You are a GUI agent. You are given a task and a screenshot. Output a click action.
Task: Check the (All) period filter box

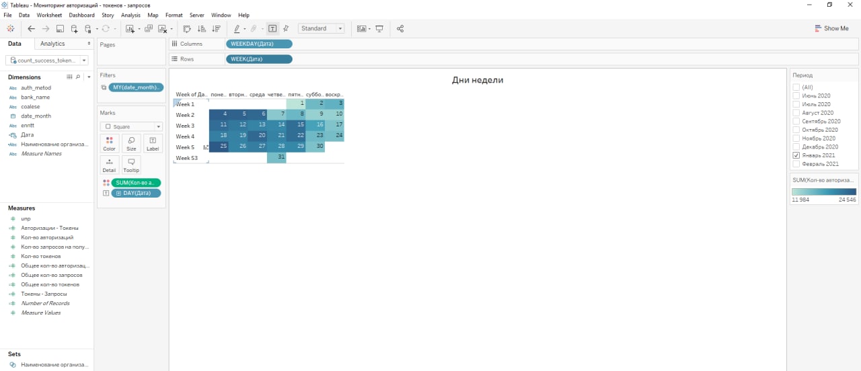pos(796,87)
